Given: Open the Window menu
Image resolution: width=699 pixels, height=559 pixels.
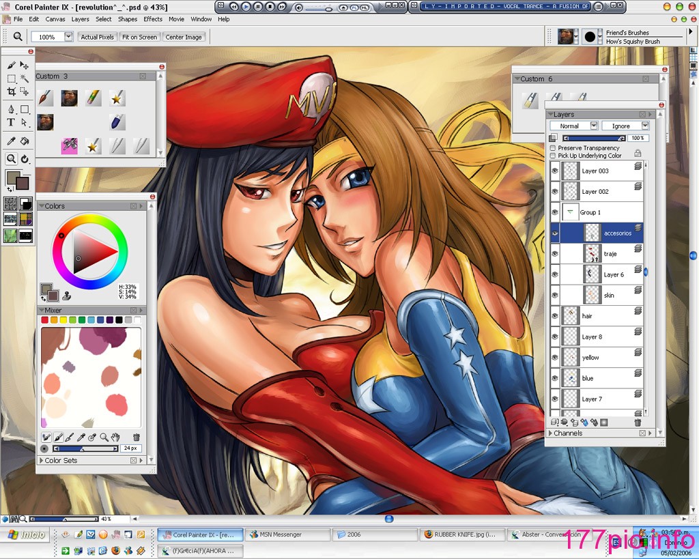Looking at the screenshot, I should pyautogui.click(x=201, y=19).
